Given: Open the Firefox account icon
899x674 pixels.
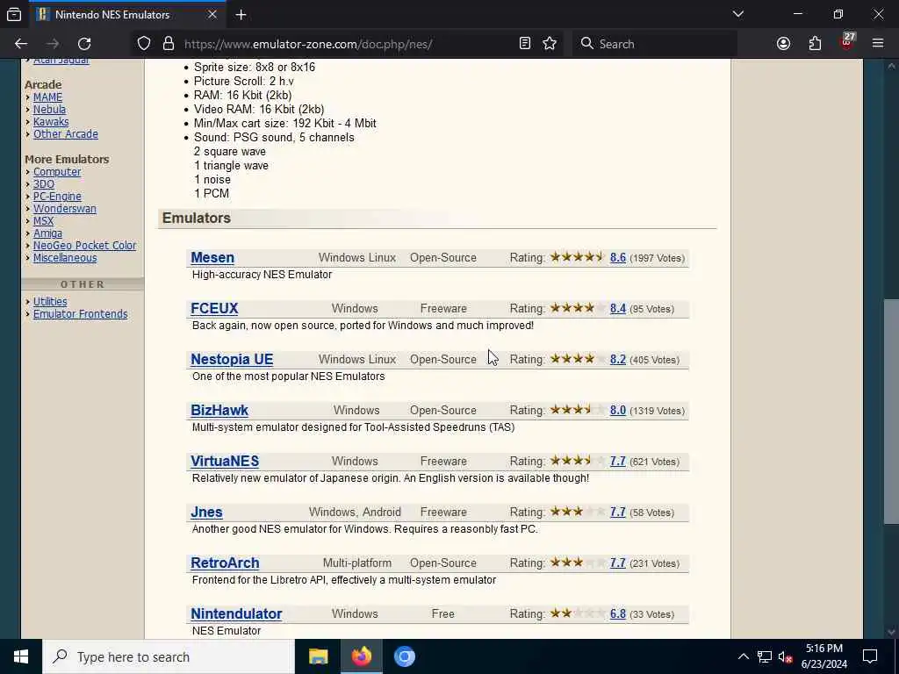Looking at the screenshot, I should (x=783, y=44).
